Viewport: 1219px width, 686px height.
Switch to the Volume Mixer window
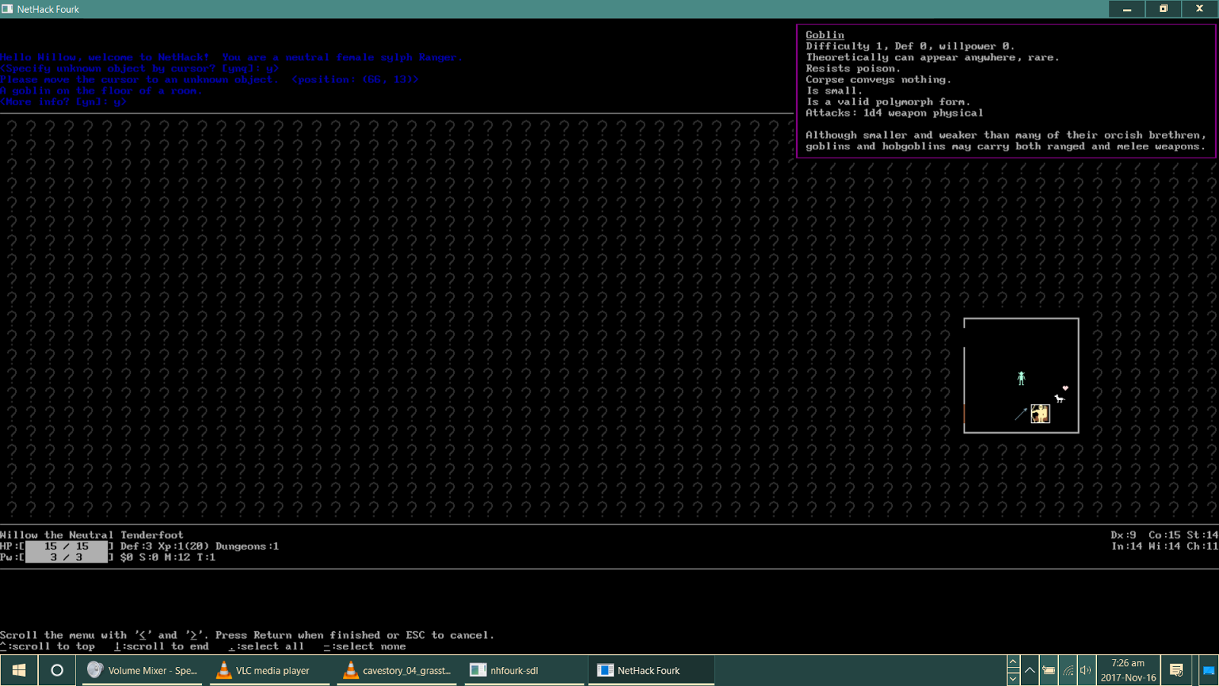(141, 671)
